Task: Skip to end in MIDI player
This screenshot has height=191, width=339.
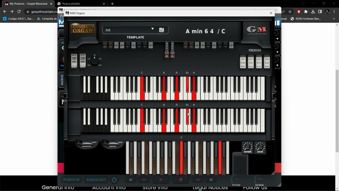Action: point(211,180)
